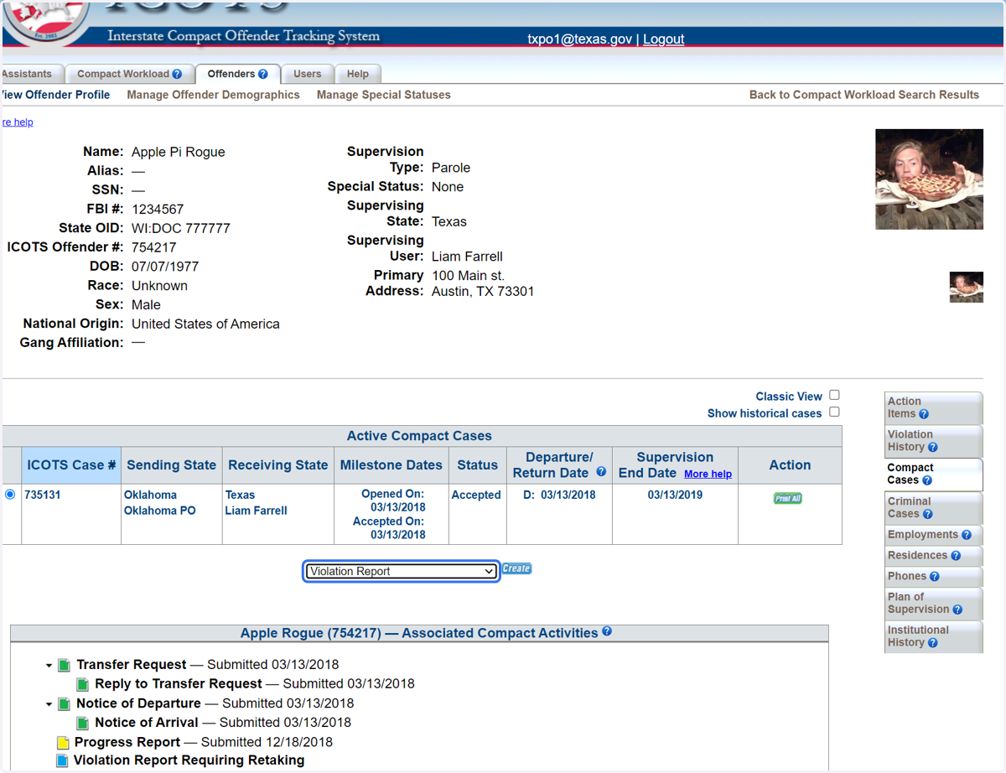Screen dimensions: 1006x773
Task: Open Violation History side tab
Action: [x=933, y=441]
